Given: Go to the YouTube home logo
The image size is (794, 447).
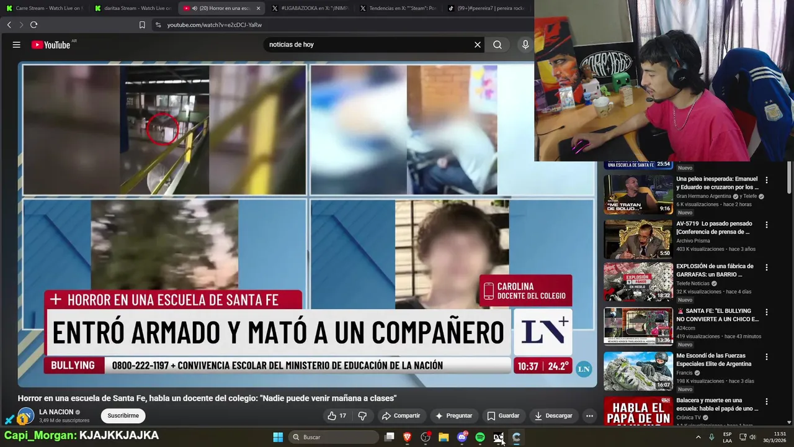Looking at the screenshot, I should pos(51,45).
